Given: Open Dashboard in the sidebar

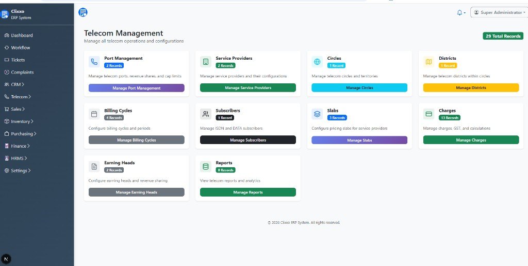Looking at the screenshot, I should point(19,36).
